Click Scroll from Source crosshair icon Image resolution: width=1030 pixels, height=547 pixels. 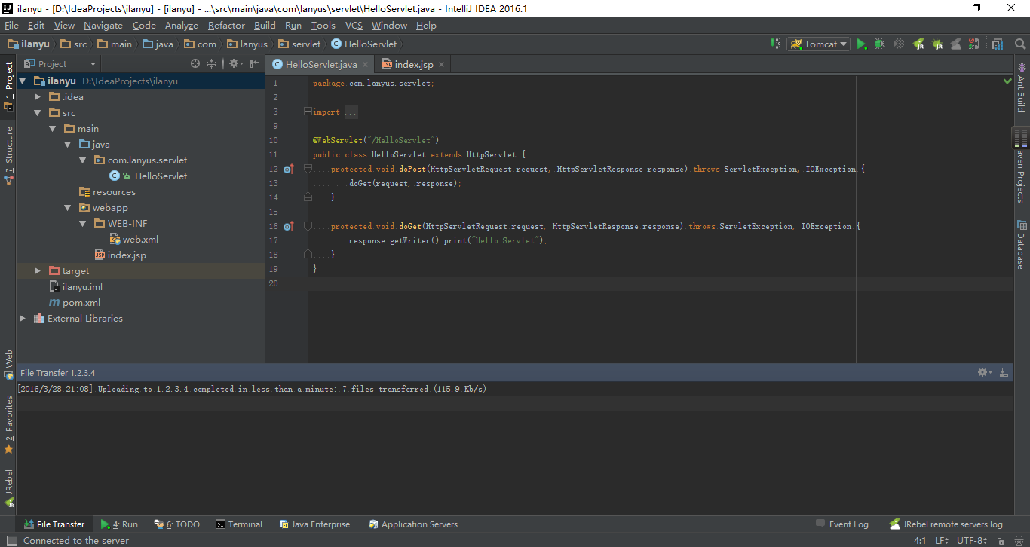pyautogui.click(x=195, y=64)
